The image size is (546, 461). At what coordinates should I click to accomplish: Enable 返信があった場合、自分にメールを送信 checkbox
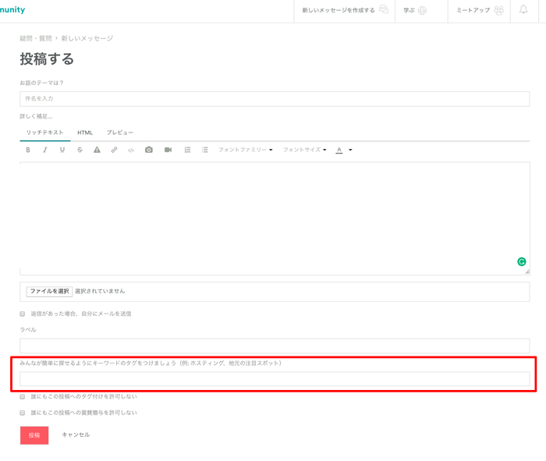pos(23,314)
